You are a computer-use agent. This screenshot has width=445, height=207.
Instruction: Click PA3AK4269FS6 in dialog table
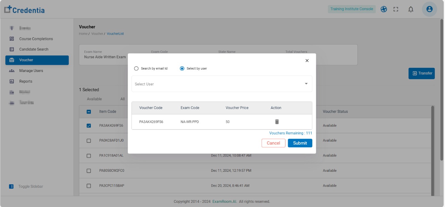coord(151,122)
